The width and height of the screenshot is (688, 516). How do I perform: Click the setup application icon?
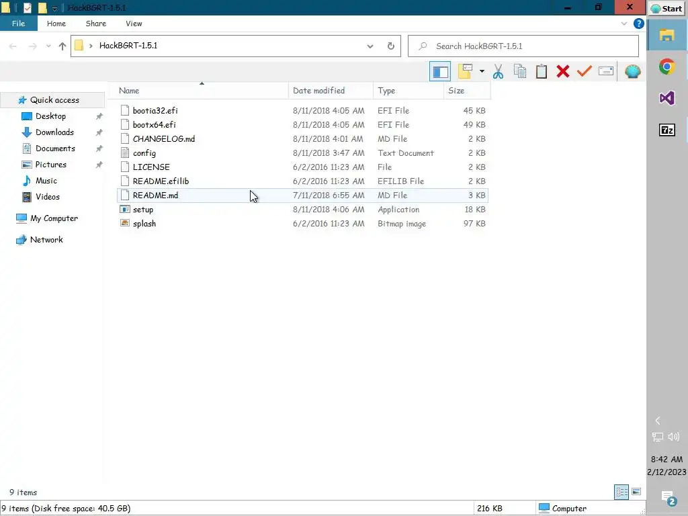125,210
